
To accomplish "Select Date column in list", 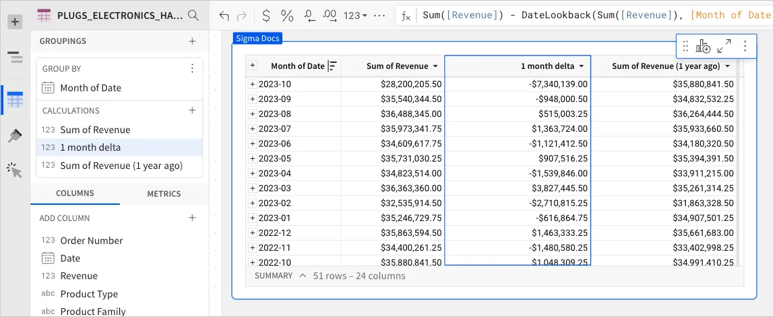I will click(x=119, y=258).
